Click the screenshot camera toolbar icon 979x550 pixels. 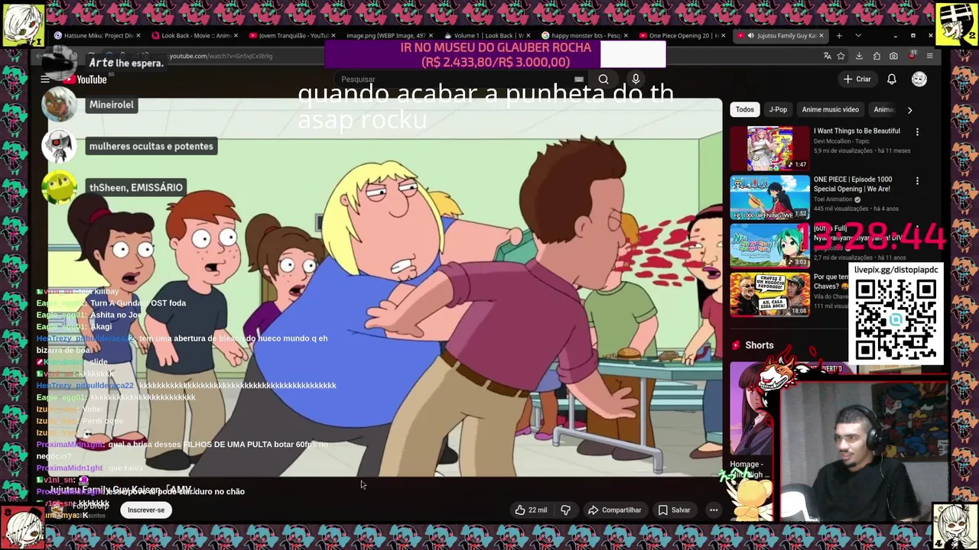(x=893, y=56)
